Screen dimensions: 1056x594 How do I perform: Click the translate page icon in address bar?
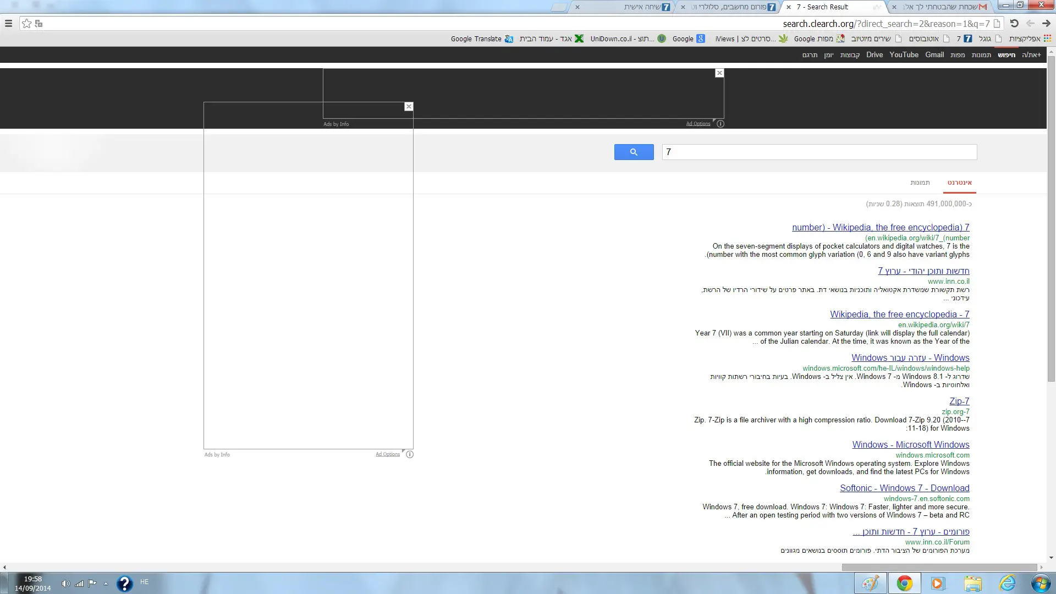[x=38, y=24]
